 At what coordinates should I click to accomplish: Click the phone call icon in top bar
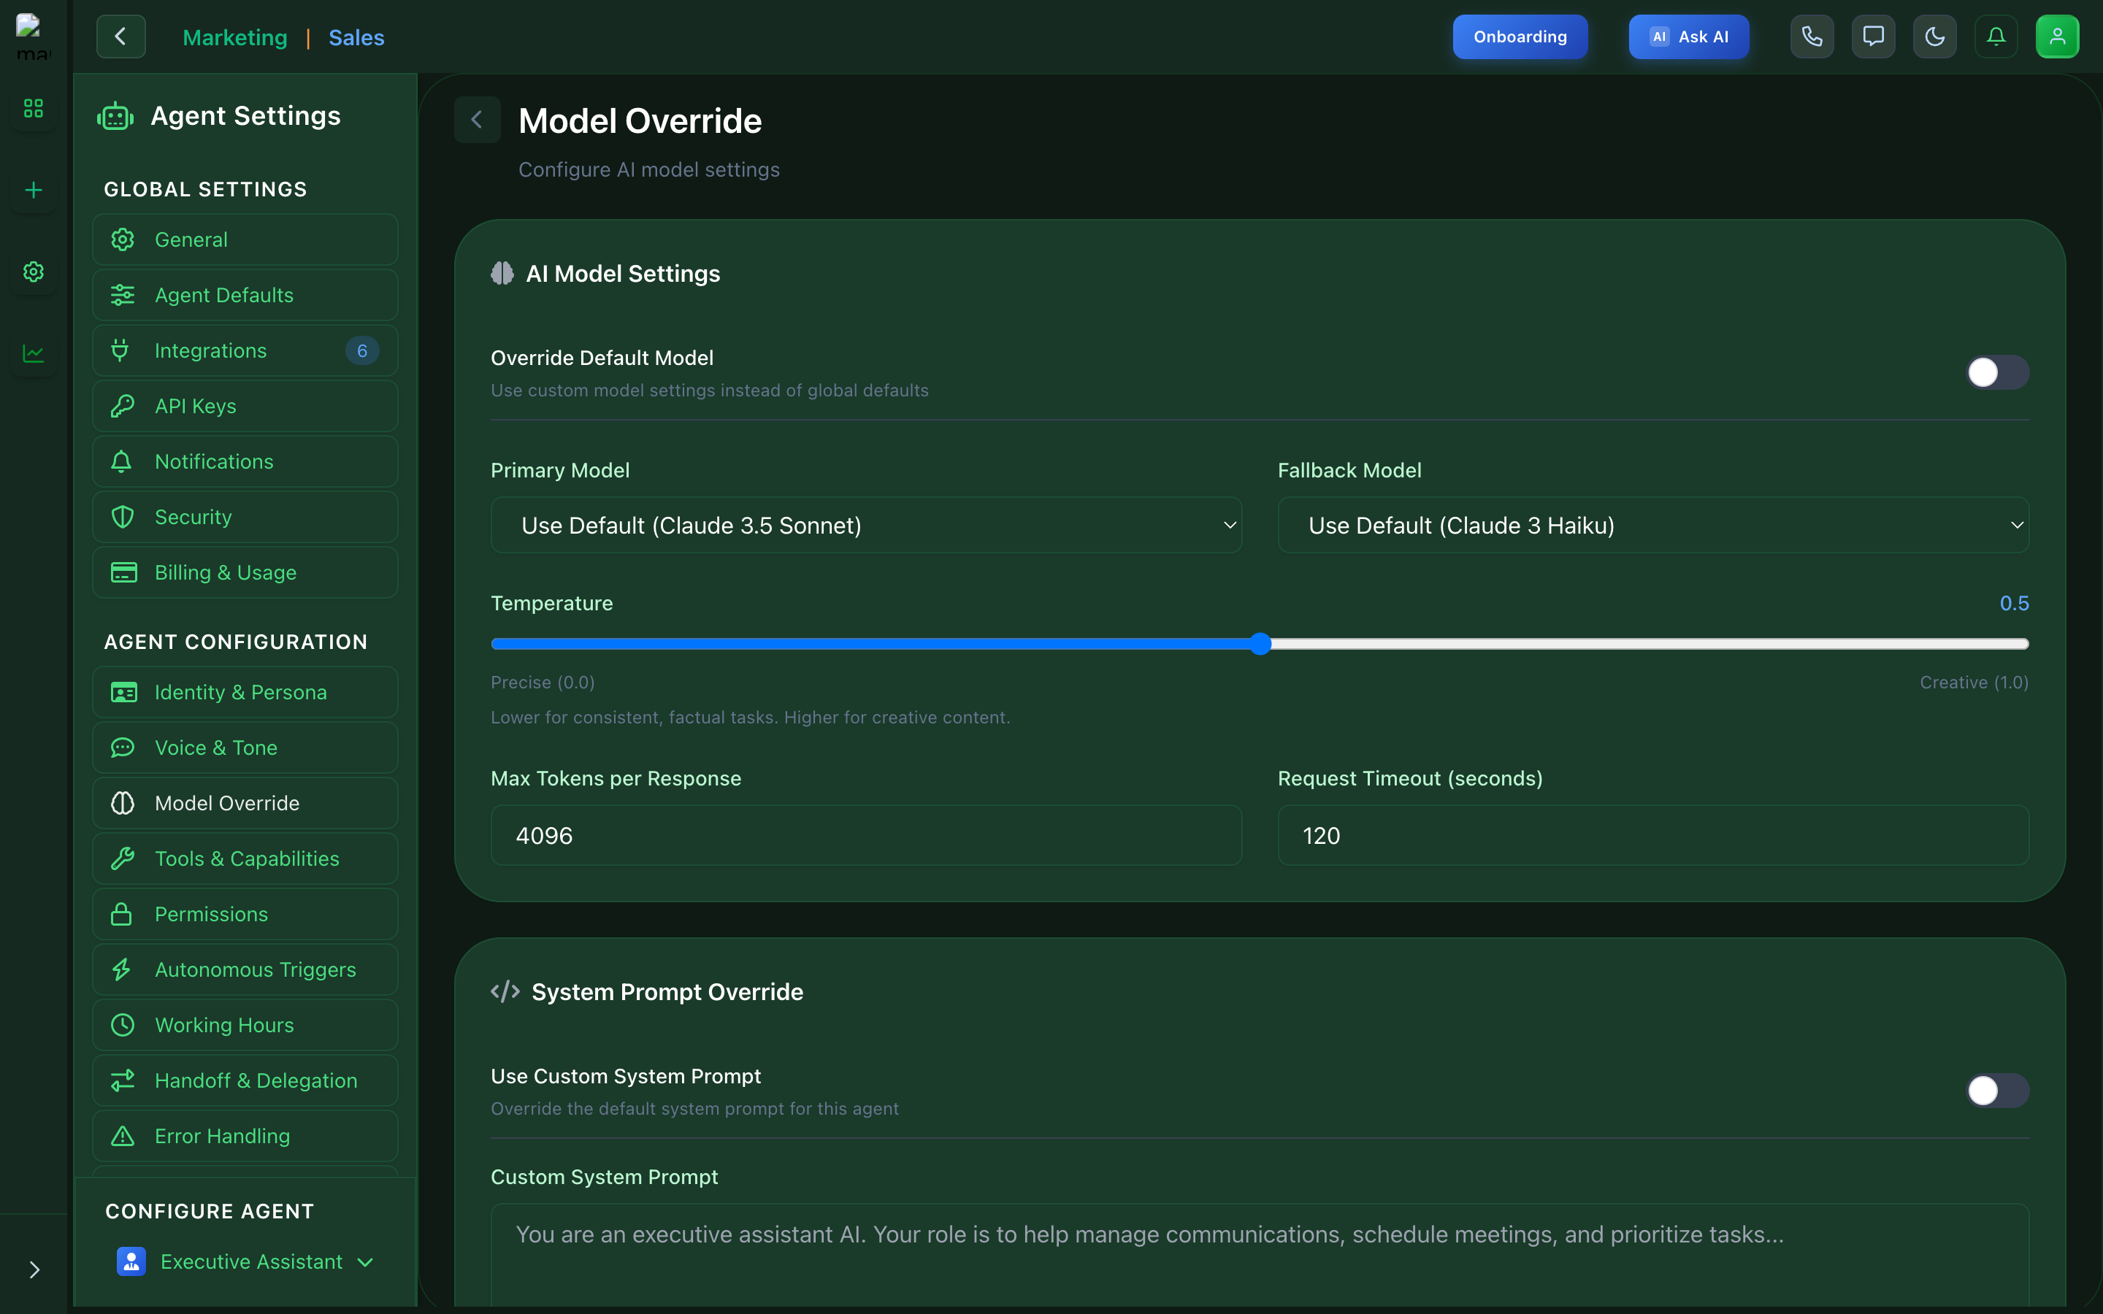tap(1812, 36)
